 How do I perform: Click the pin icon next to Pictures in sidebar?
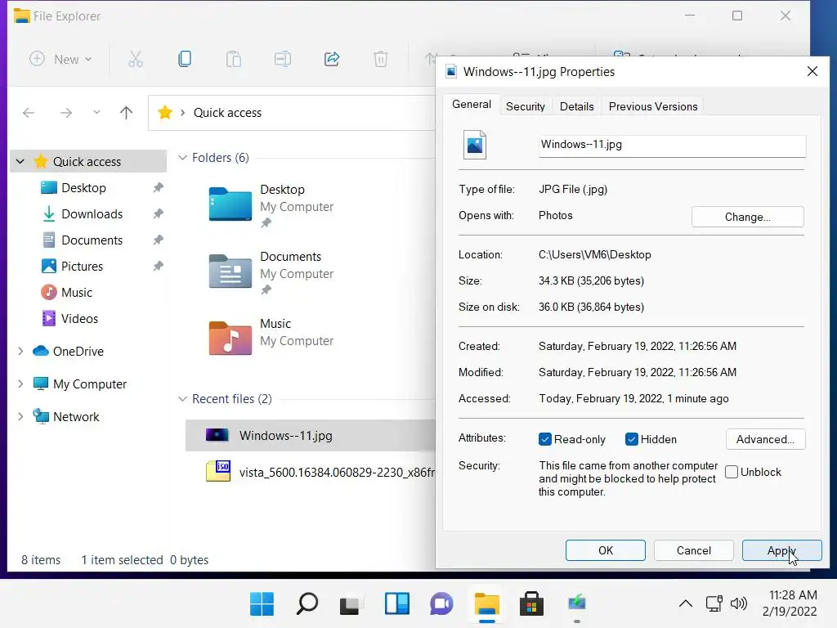tap(158, 267)
